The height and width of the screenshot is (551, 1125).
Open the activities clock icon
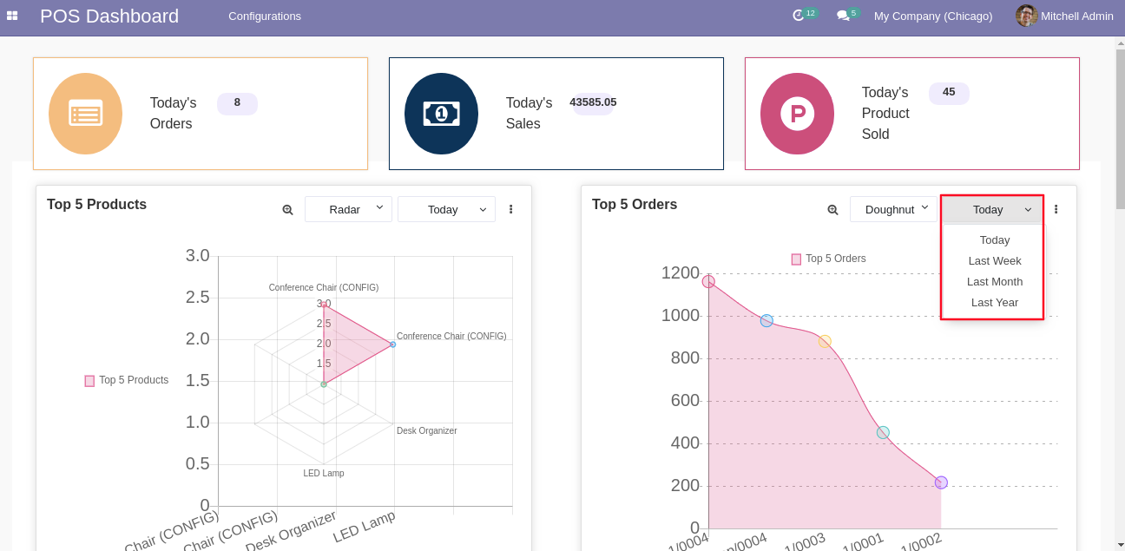click(x=799, y=16)
